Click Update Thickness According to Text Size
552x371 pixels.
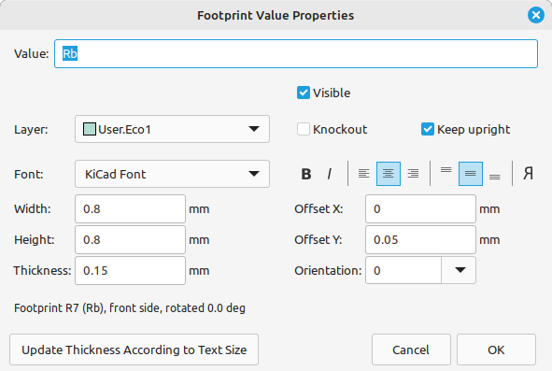(x=134, y=350)
